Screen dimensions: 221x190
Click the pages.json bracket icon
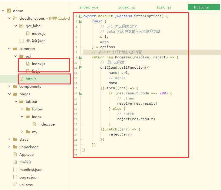(x=15, y=177)
